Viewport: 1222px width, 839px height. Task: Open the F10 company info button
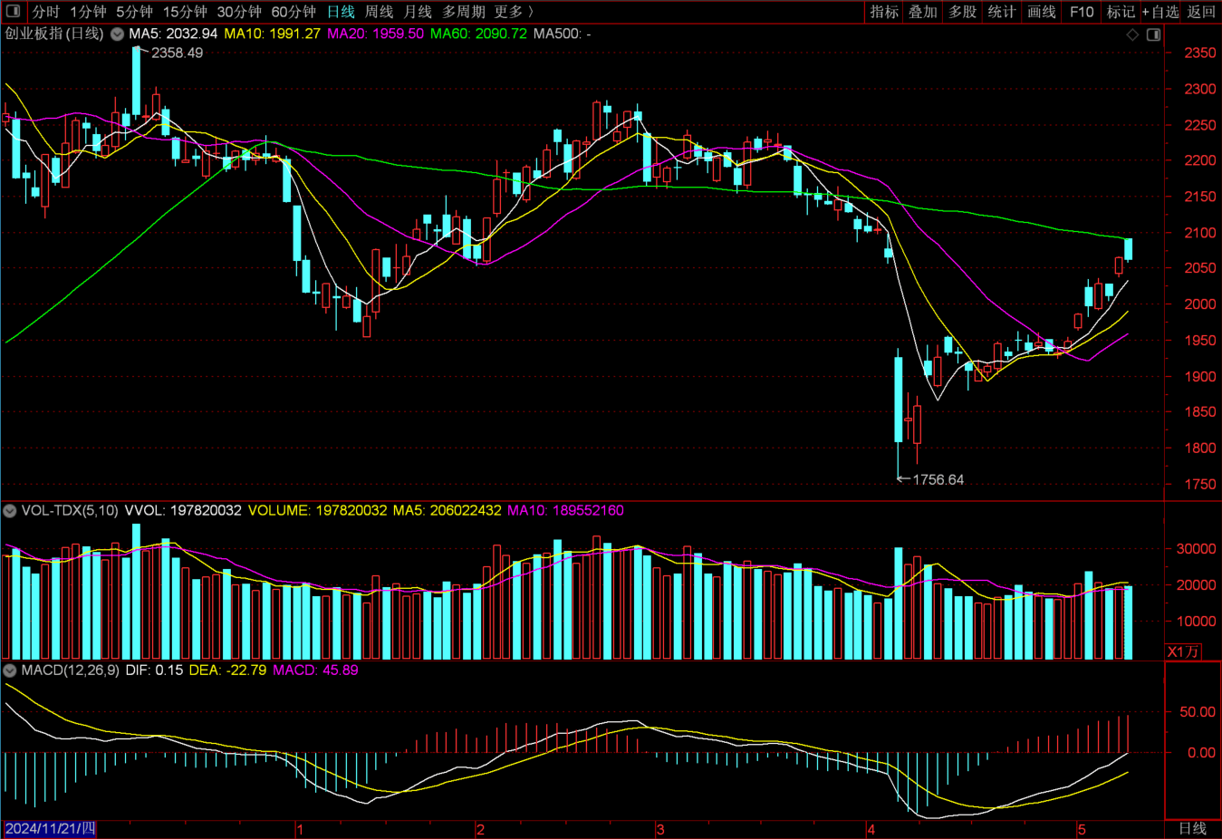click(1082, 12)
